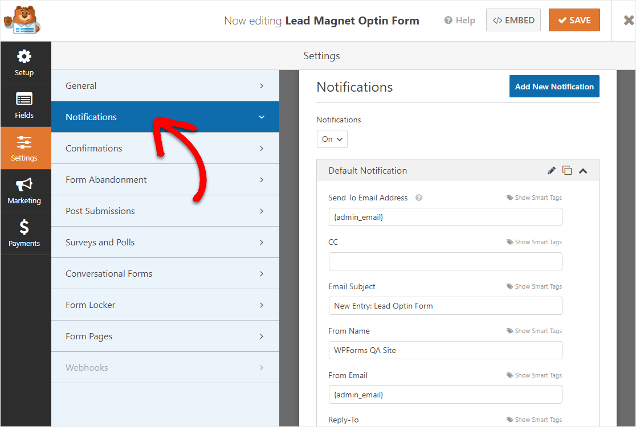Go to Surveys and Polls settings
The image size is (636, 427).
point(165,242)
